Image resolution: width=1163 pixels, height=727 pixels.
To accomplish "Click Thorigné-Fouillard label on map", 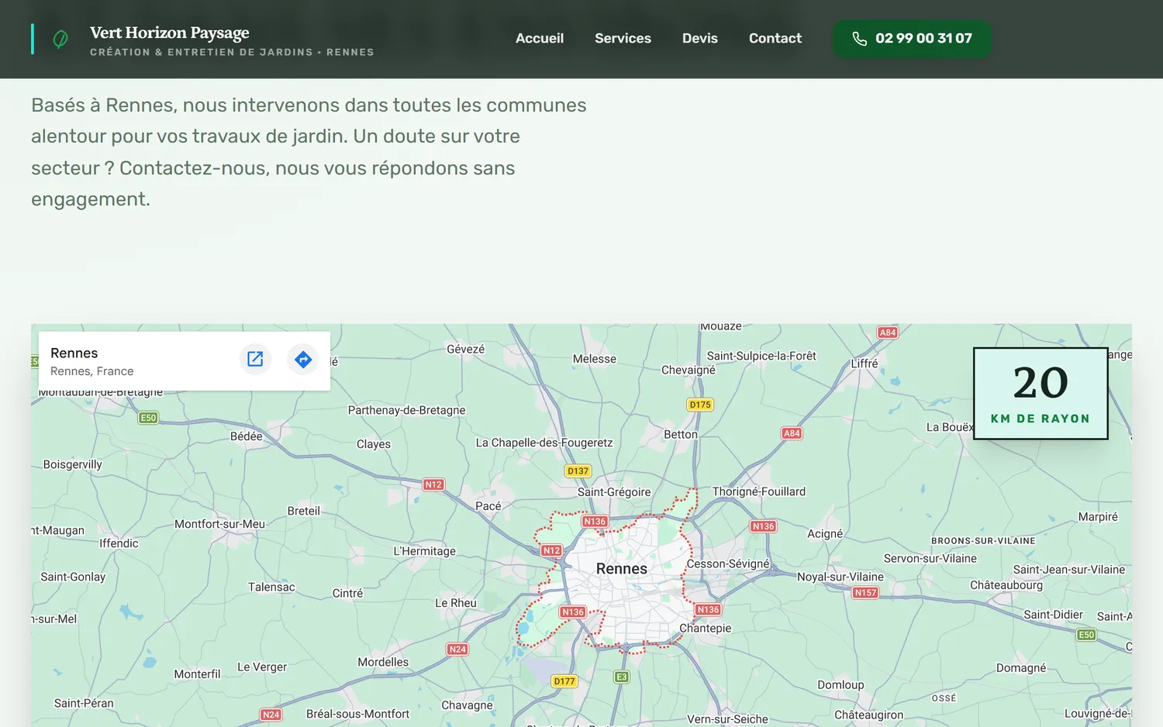I will [759, 491].
